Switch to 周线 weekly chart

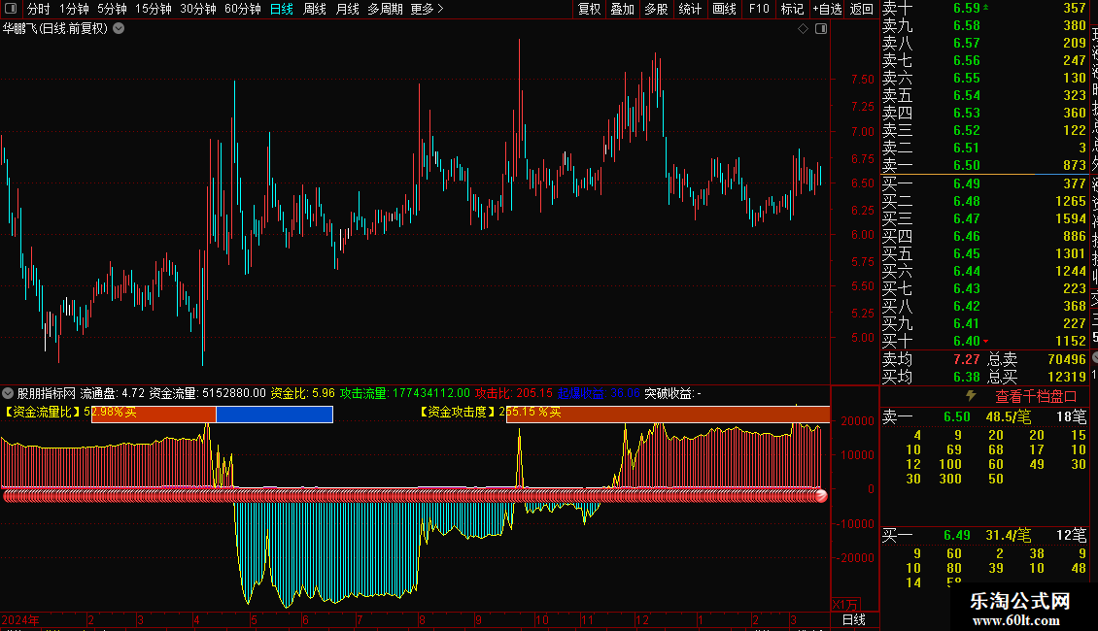(x=315, y=9)
